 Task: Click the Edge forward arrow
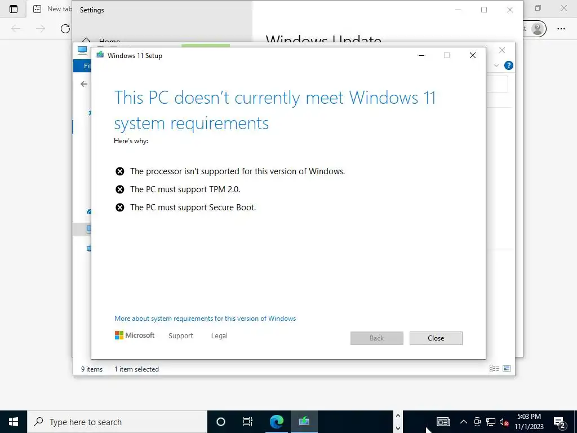coord(41,28)
